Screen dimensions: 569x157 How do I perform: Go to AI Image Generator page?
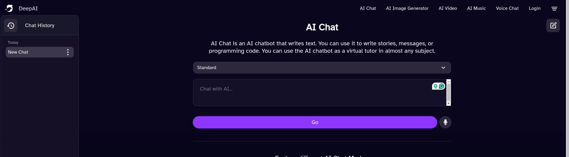pyautogui.click(x=407, y=8)
